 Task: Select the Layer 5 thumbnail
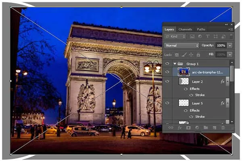tap(184, 103)
